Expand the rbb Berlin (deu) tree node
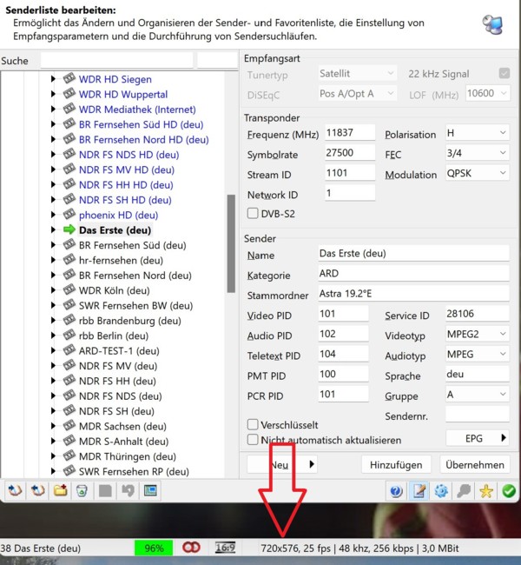 [53, 336]
